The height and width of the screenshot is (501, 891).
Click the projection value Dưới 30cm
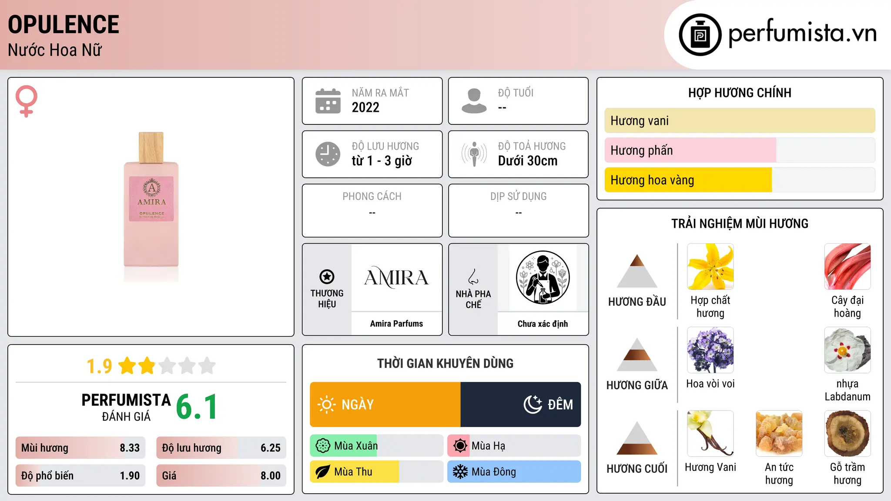pyautogui.click(x=528, y=161)
